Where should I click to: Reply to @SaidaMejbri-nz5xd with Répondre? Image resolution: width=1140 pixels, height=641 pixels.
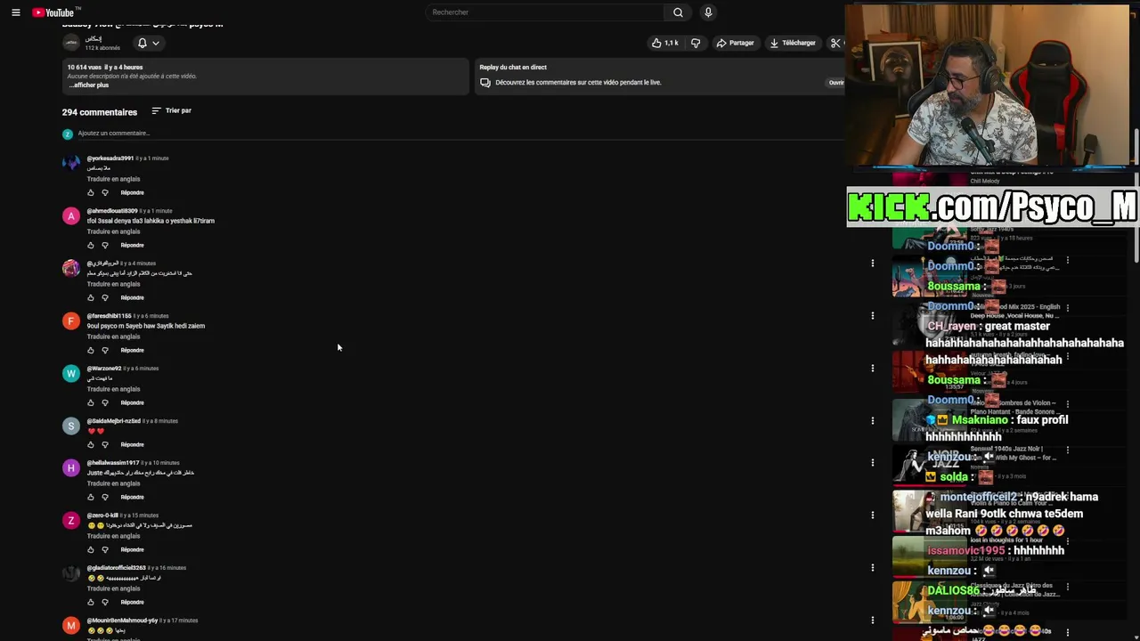[132, 444]
